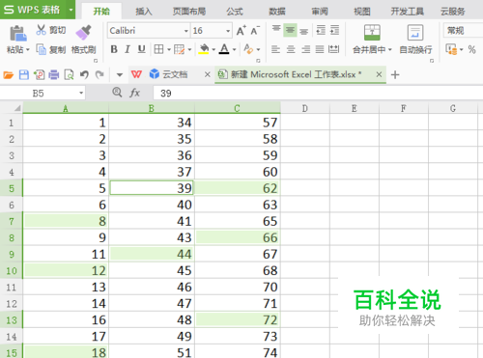Switch to 视图 (View) tab

362,12
